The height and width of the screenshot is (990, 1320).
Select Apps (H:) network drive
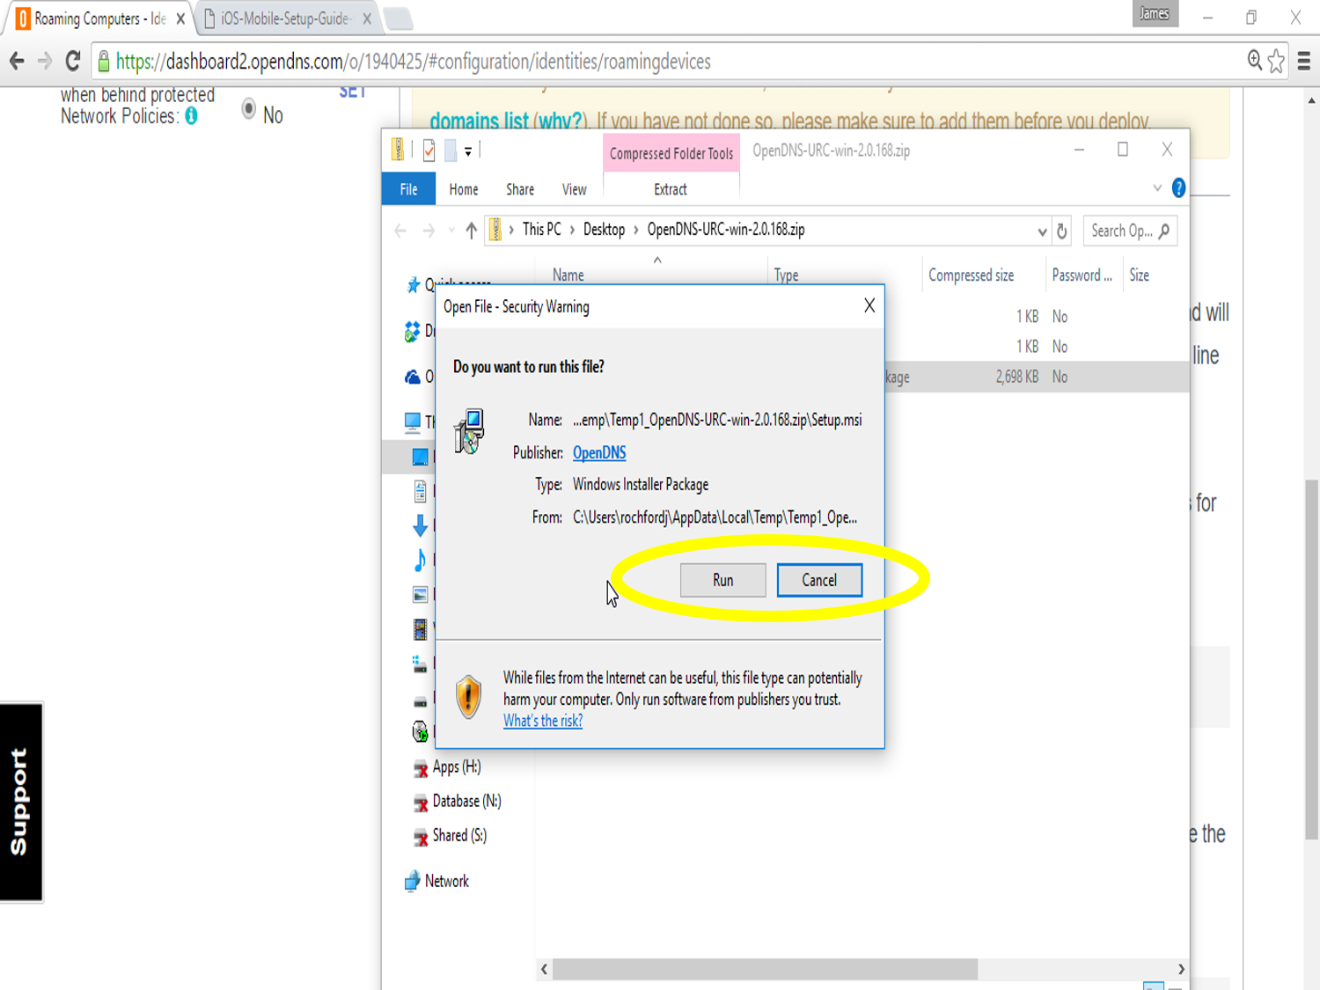pos(457,766)
